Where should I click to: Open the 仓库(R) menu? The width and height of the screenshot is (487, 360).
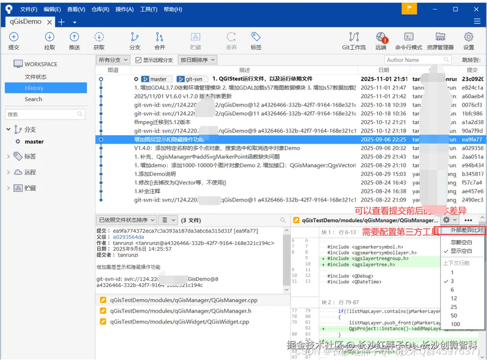pos(100,9)
